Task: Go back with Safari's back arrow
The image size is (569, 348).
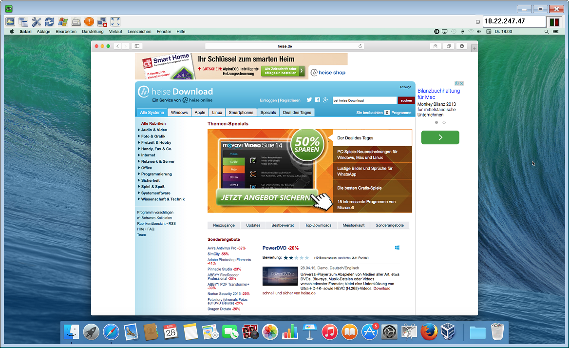Action: pyautogui.click(x=117, y=46)
